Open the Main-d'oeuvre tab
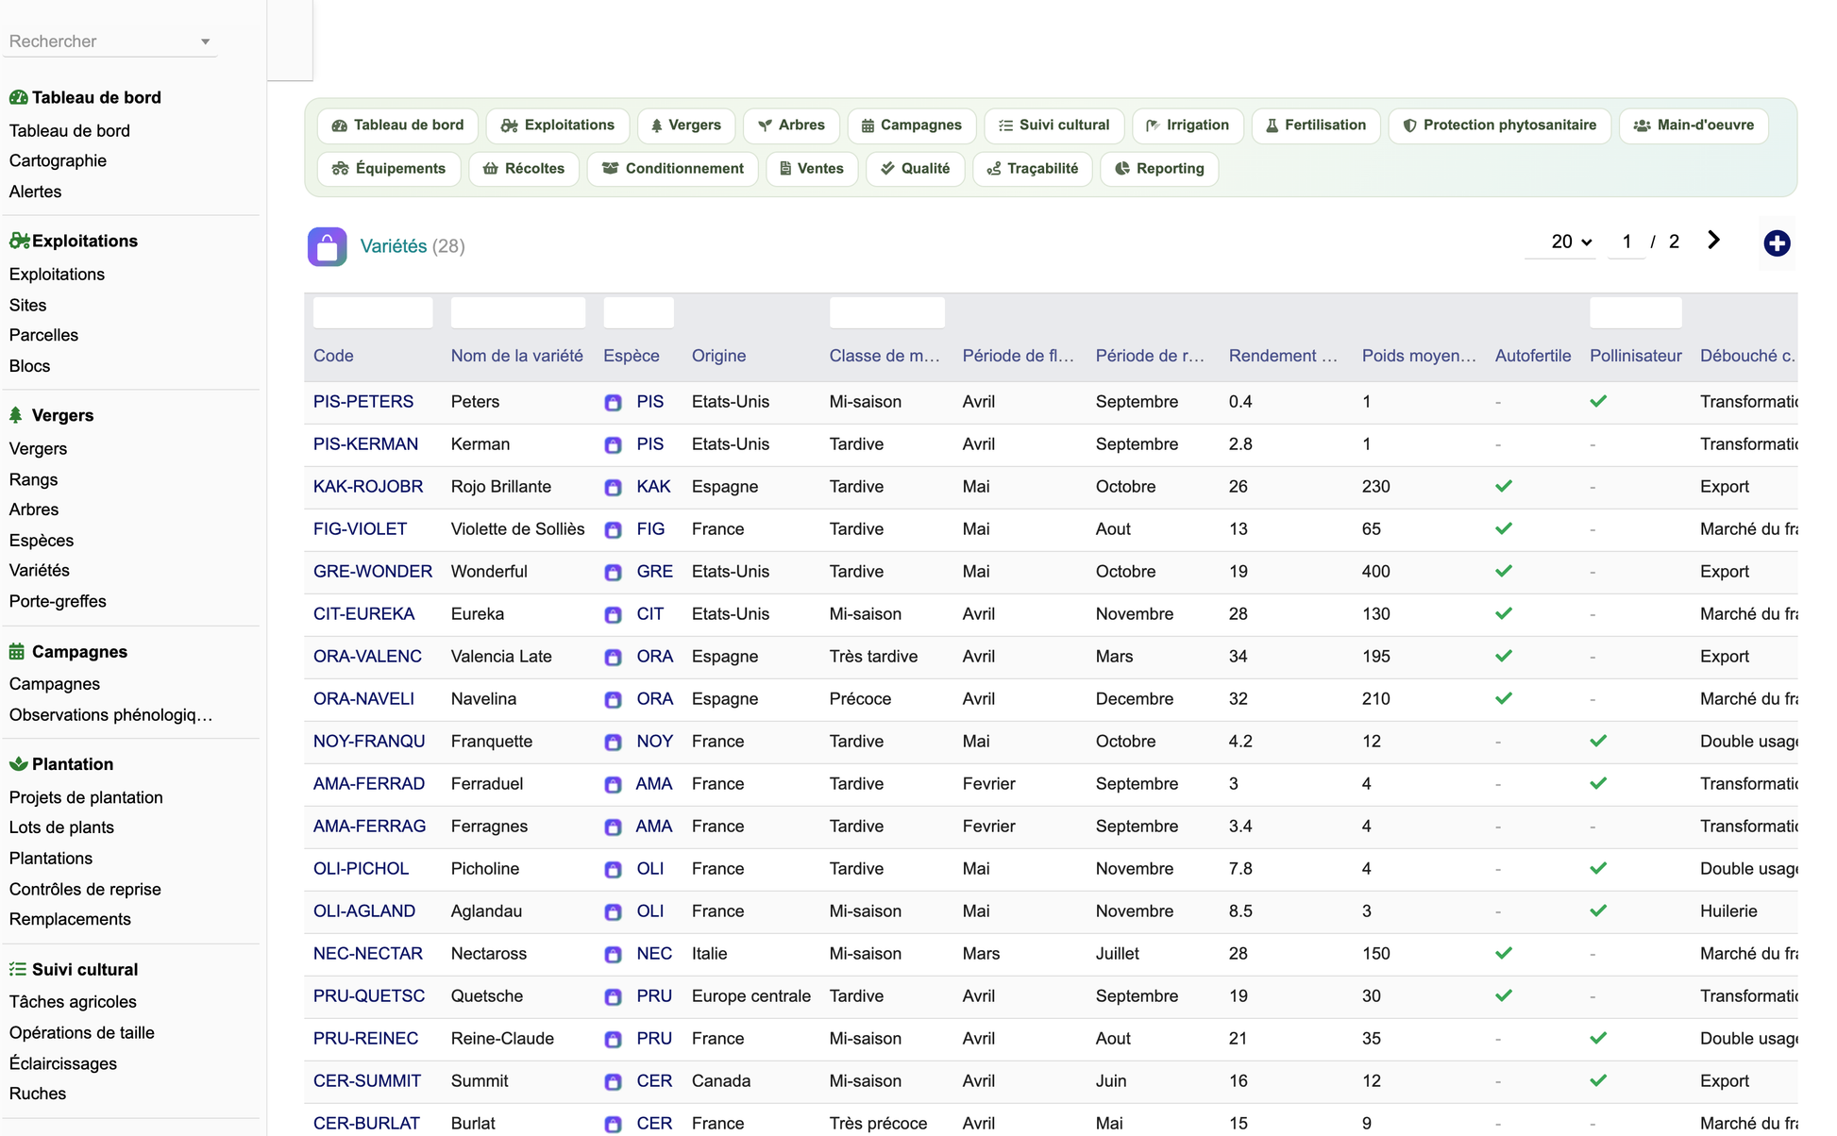Screen dimensions: 1837x1136 point(1694,125)
